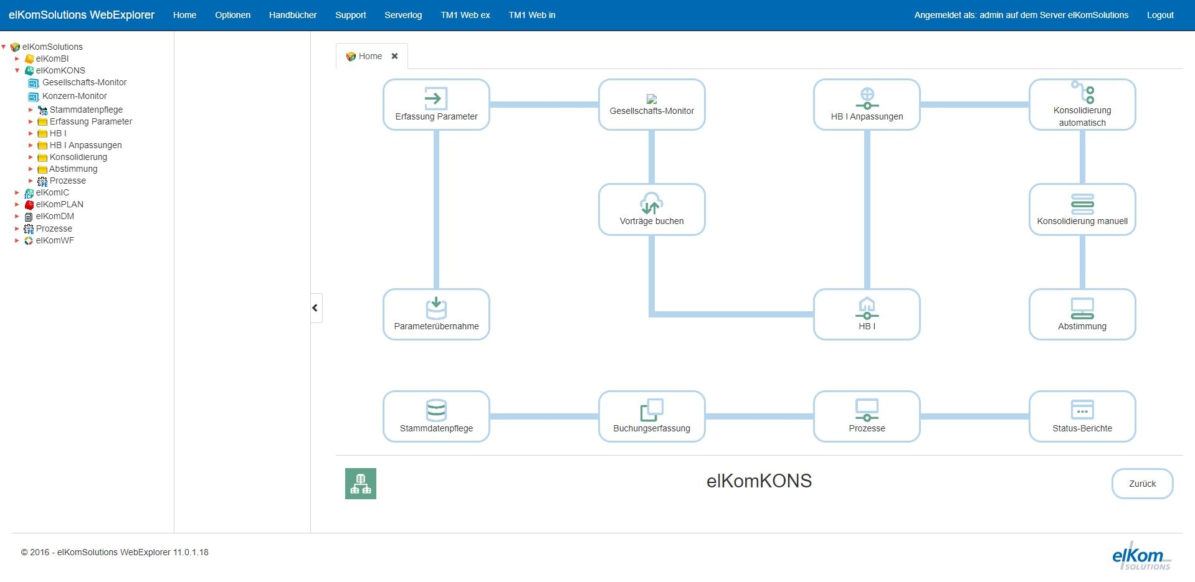Click the elKomSolutions root cube icon
The width and height of the screenshot is (1195, 582).
(x=15, y=47)
